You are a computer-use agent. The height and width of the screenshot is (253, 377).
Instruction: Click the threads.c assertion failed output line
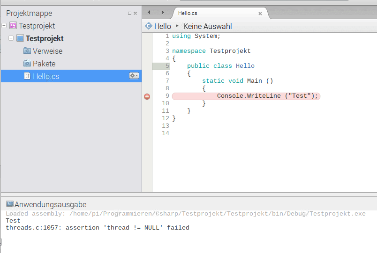click(x=98, y=228)
